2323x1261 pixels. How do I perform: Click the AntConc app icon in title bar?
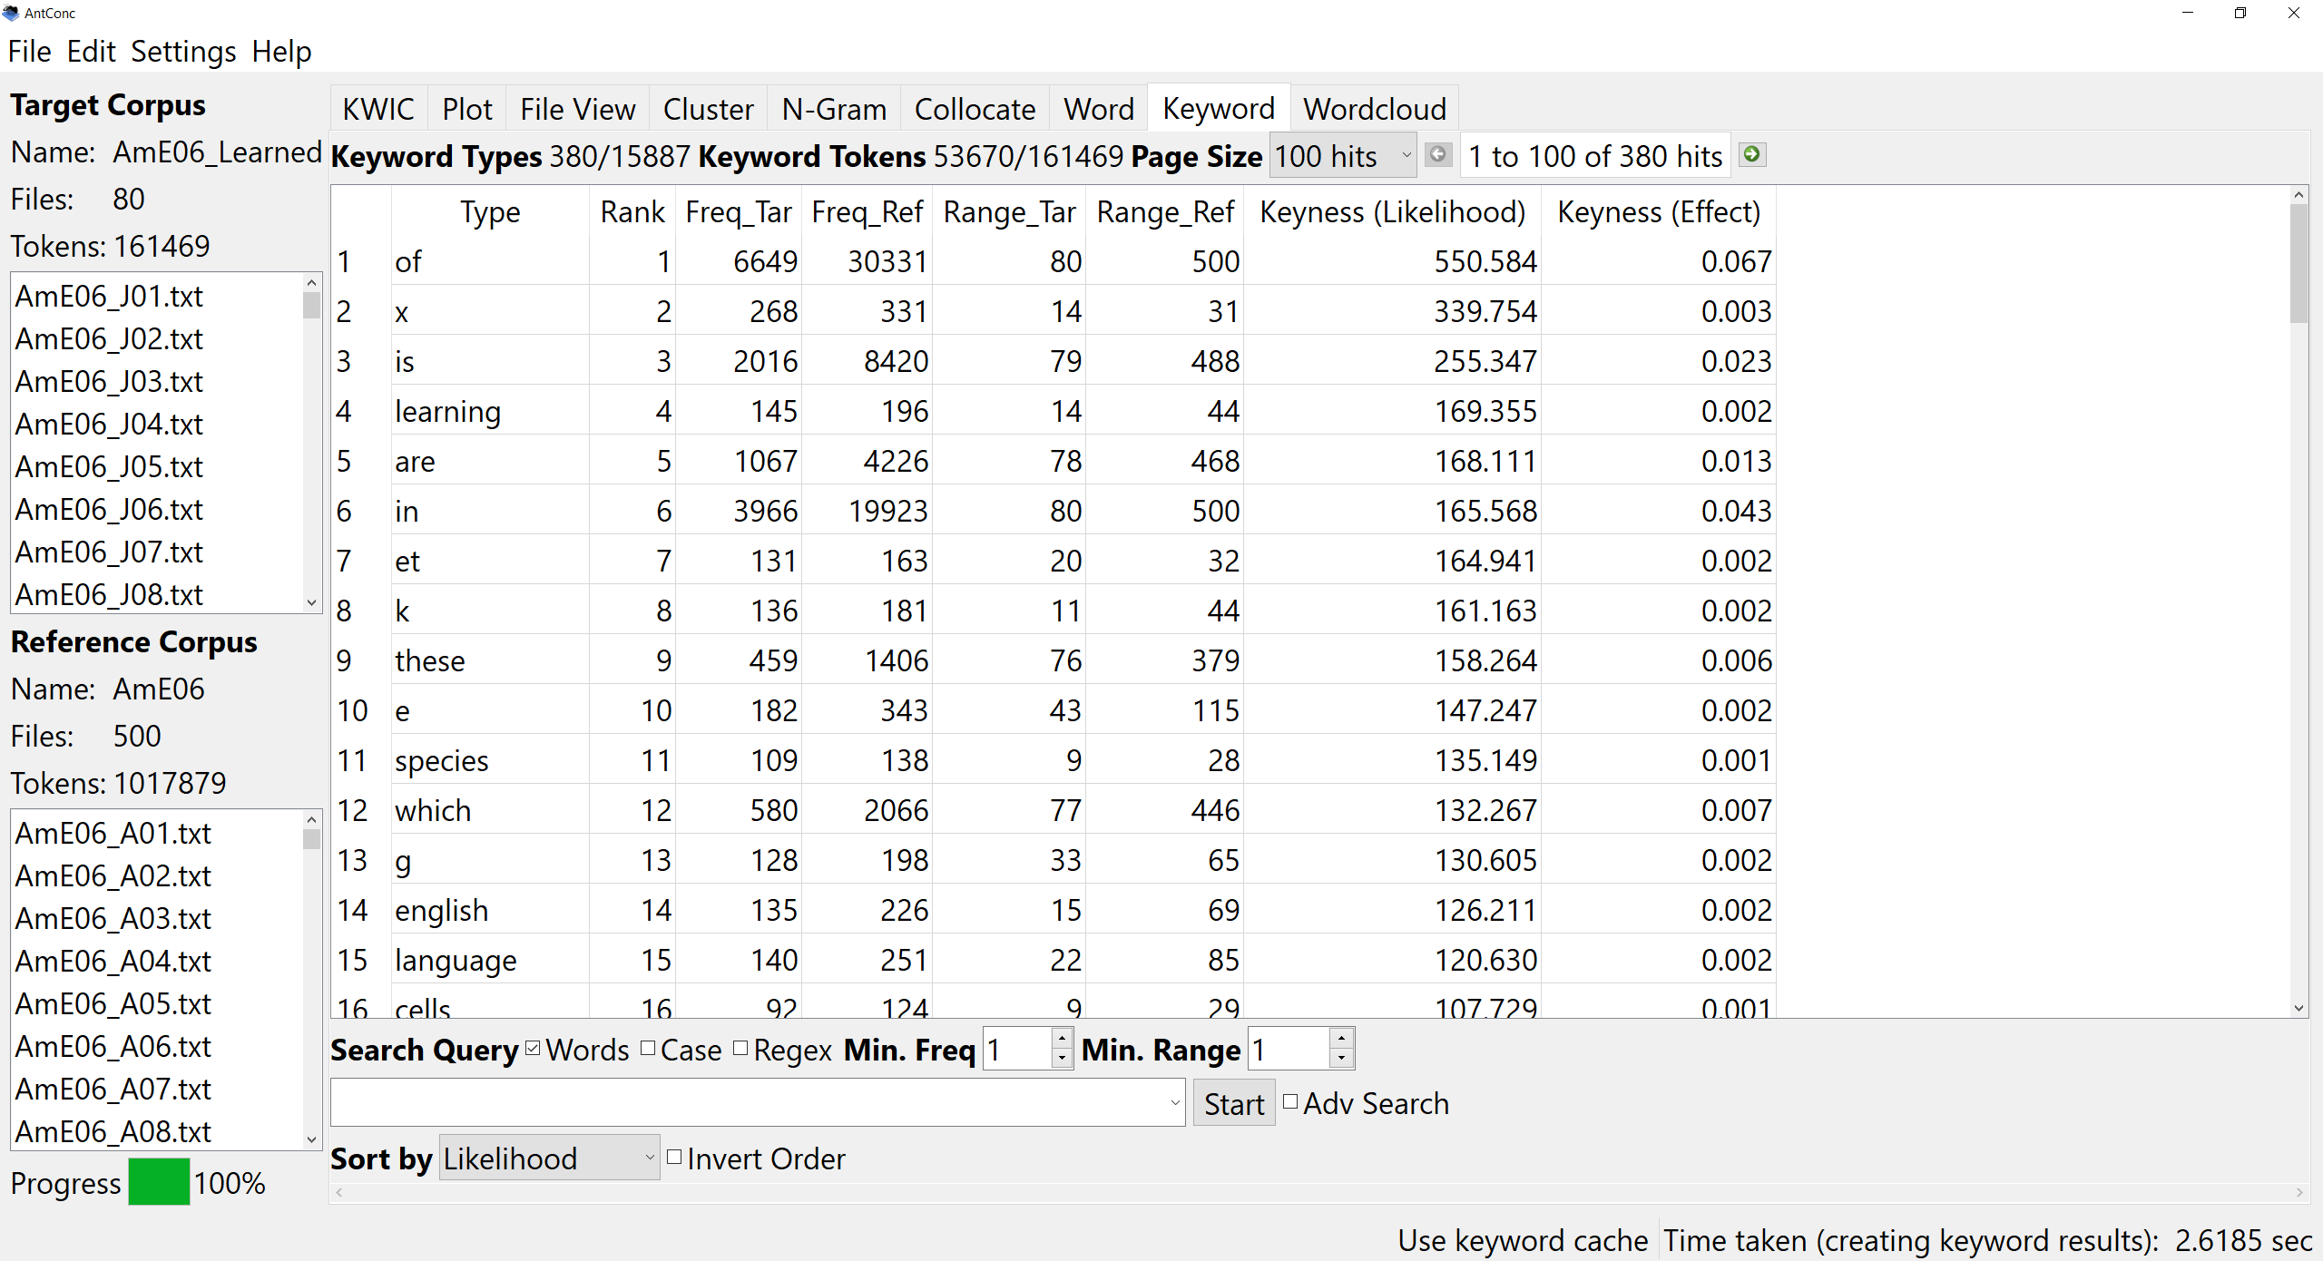click(11, 13)
